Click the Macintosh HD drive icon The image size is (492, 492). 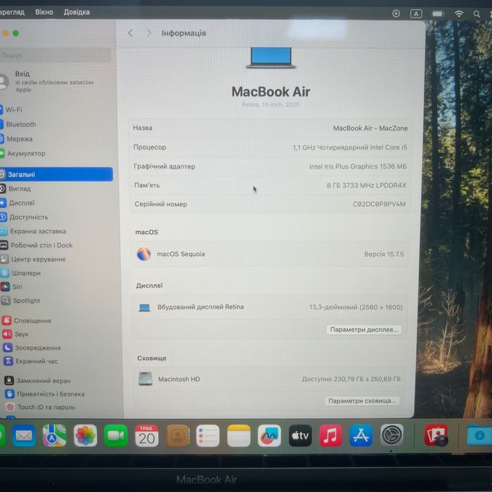145,379
